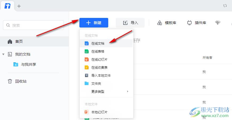Click the import arrow icon
The height and width of the screenshot is (120, 232).
[125, 23]
